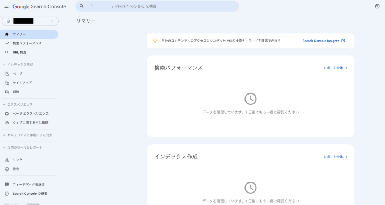This screenshot has height=205, width=385.
Task: Click the magnifier icon for URL 検査
Action: tap(7, 53)
